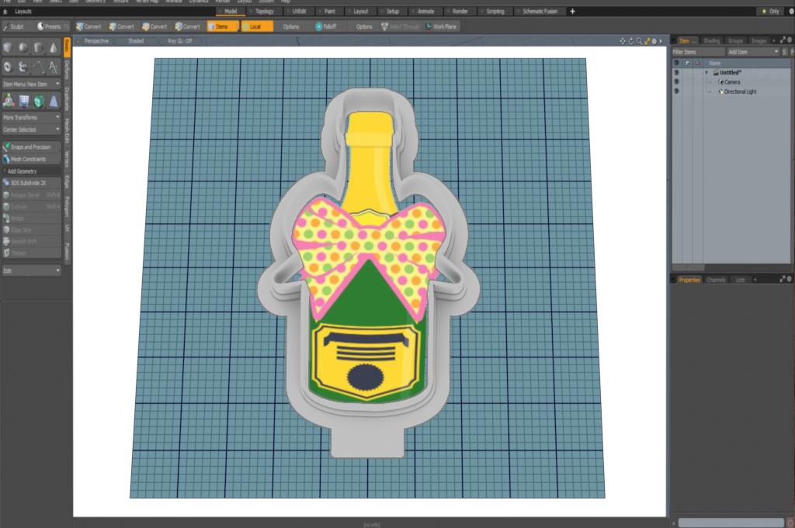Screen dimensions: 795x528
Task: Select the Cube primitive tool
Action: (x=7, y=47)
